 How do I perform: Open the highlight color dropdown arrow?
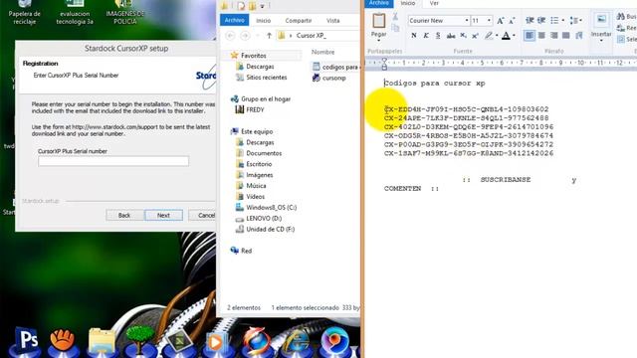pyautogui.click(x=497, y=36)
